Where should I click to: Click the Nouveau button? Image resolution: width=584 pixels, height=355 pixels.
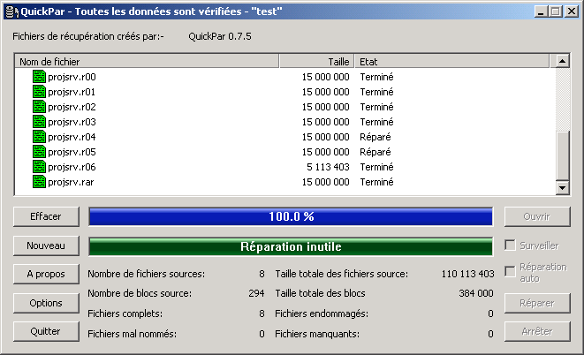(46, 245)
